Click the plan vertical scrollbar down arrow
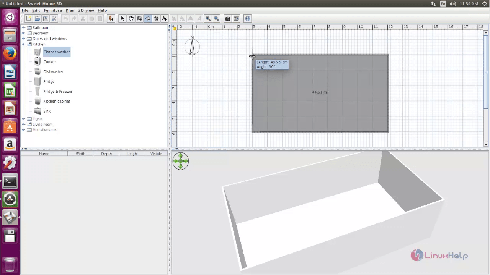The height and width of the screenshot is (275, 490). 486,144
